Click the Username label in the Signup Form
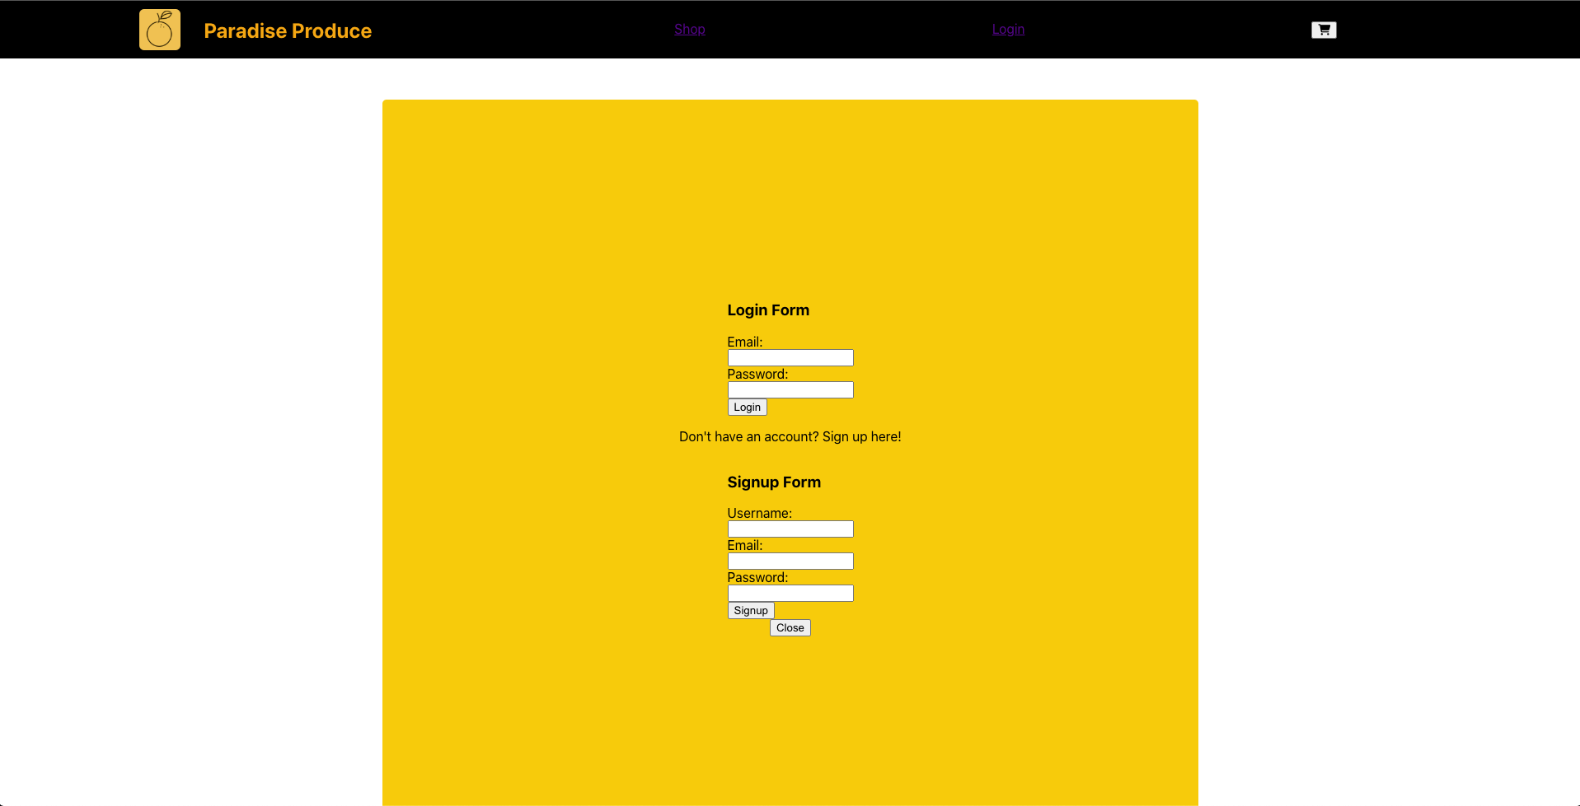 pyautogui.click(x=758, y=513)
